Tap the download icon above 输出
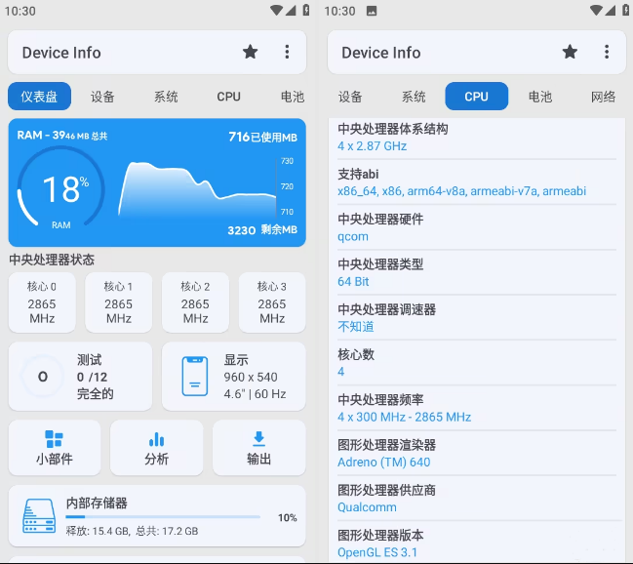This screenshot has width=633, height=564. (x=258, y=438)
